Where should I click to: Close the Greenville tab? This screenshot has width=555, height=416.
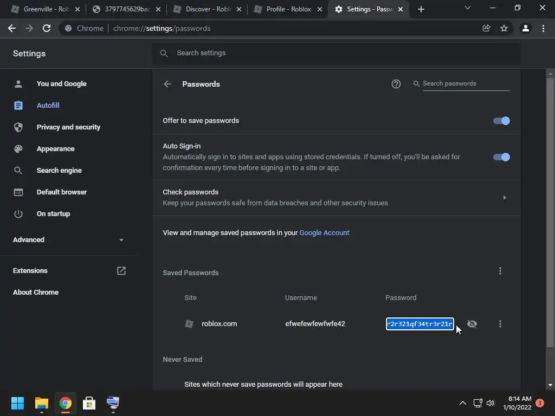[x=78, y=9]
